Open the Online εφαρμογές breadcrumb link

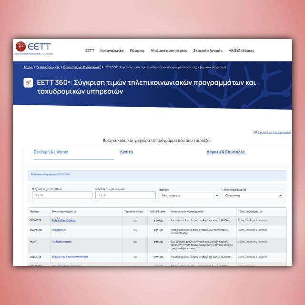click(x=48, y=67)
